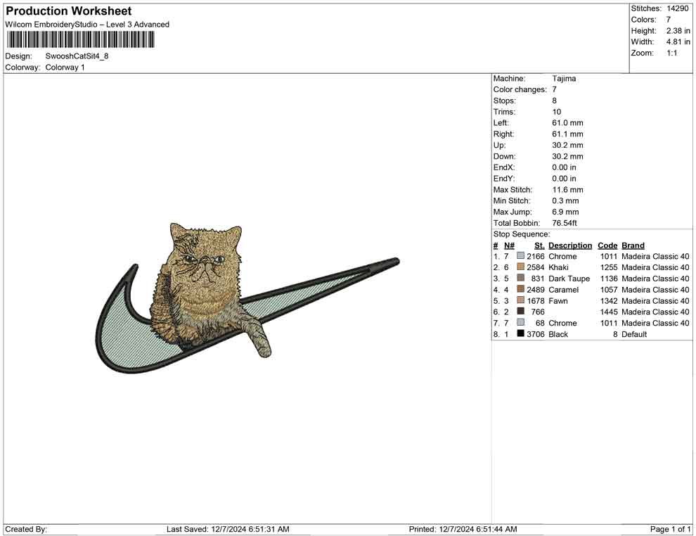
Task: Click the Min Stitch value '0.3 mm'
Action: click(x=565, y=200)
